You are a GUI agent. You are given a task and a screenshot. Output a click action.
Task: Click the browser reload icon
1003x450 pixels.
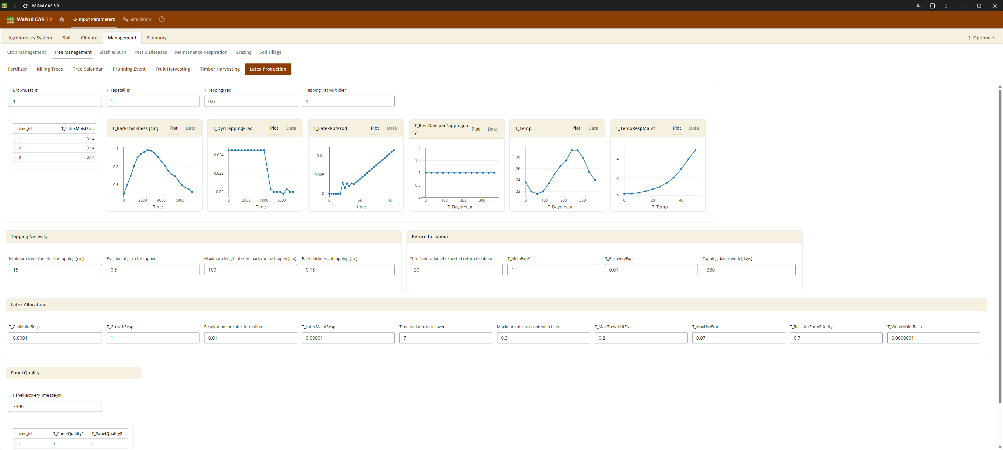pos(25,6)
